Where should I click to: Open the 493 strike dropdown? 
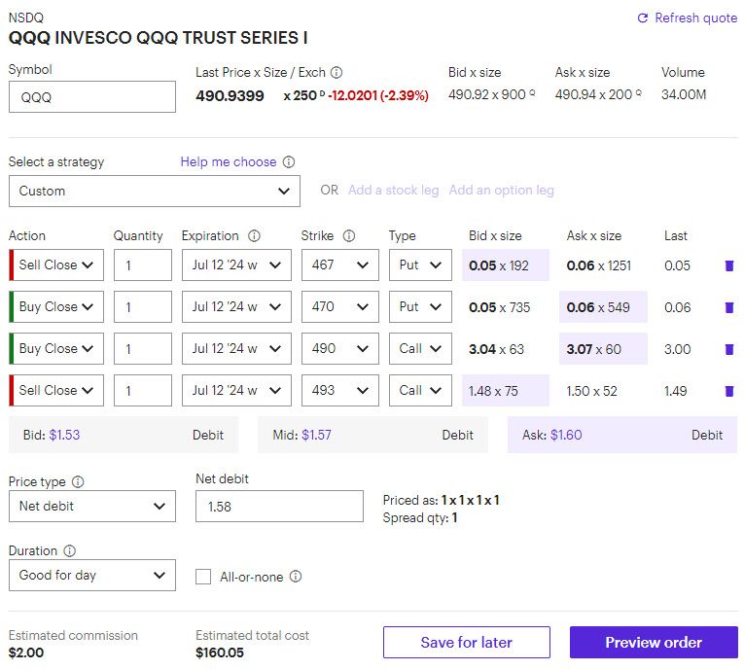(x=339, y=391)
